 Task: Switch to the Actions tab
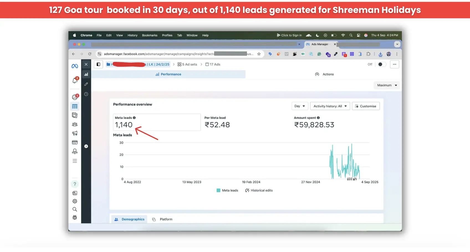tap(325, 74)
